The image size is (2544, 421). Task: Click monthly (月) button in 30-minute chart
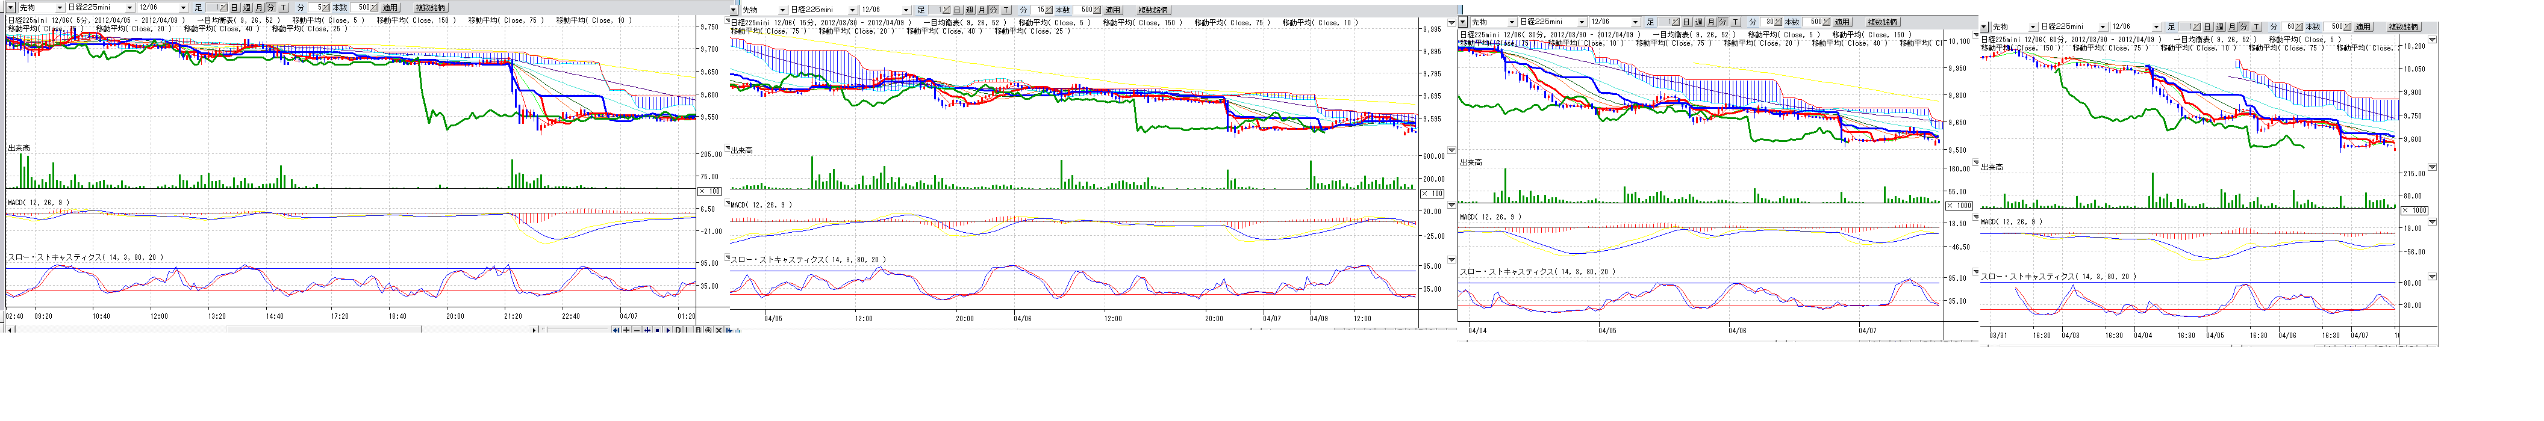(x=1712, y=22)
